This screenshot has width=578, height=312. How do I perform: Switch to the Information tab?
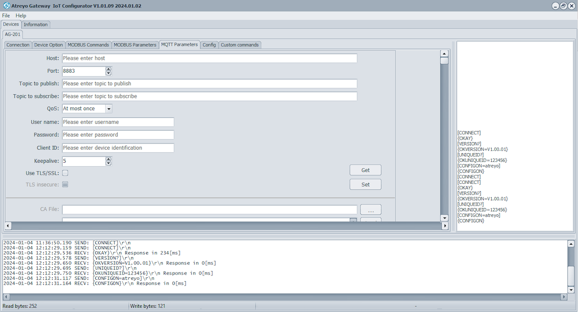(x=36, y=25)
